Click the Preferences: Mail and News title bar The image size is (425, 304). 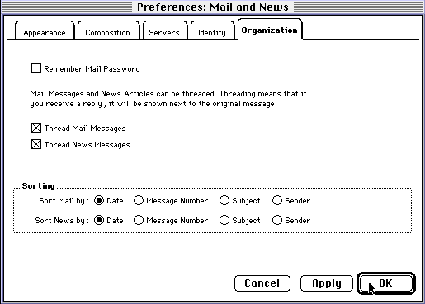(x=212, y=7)
